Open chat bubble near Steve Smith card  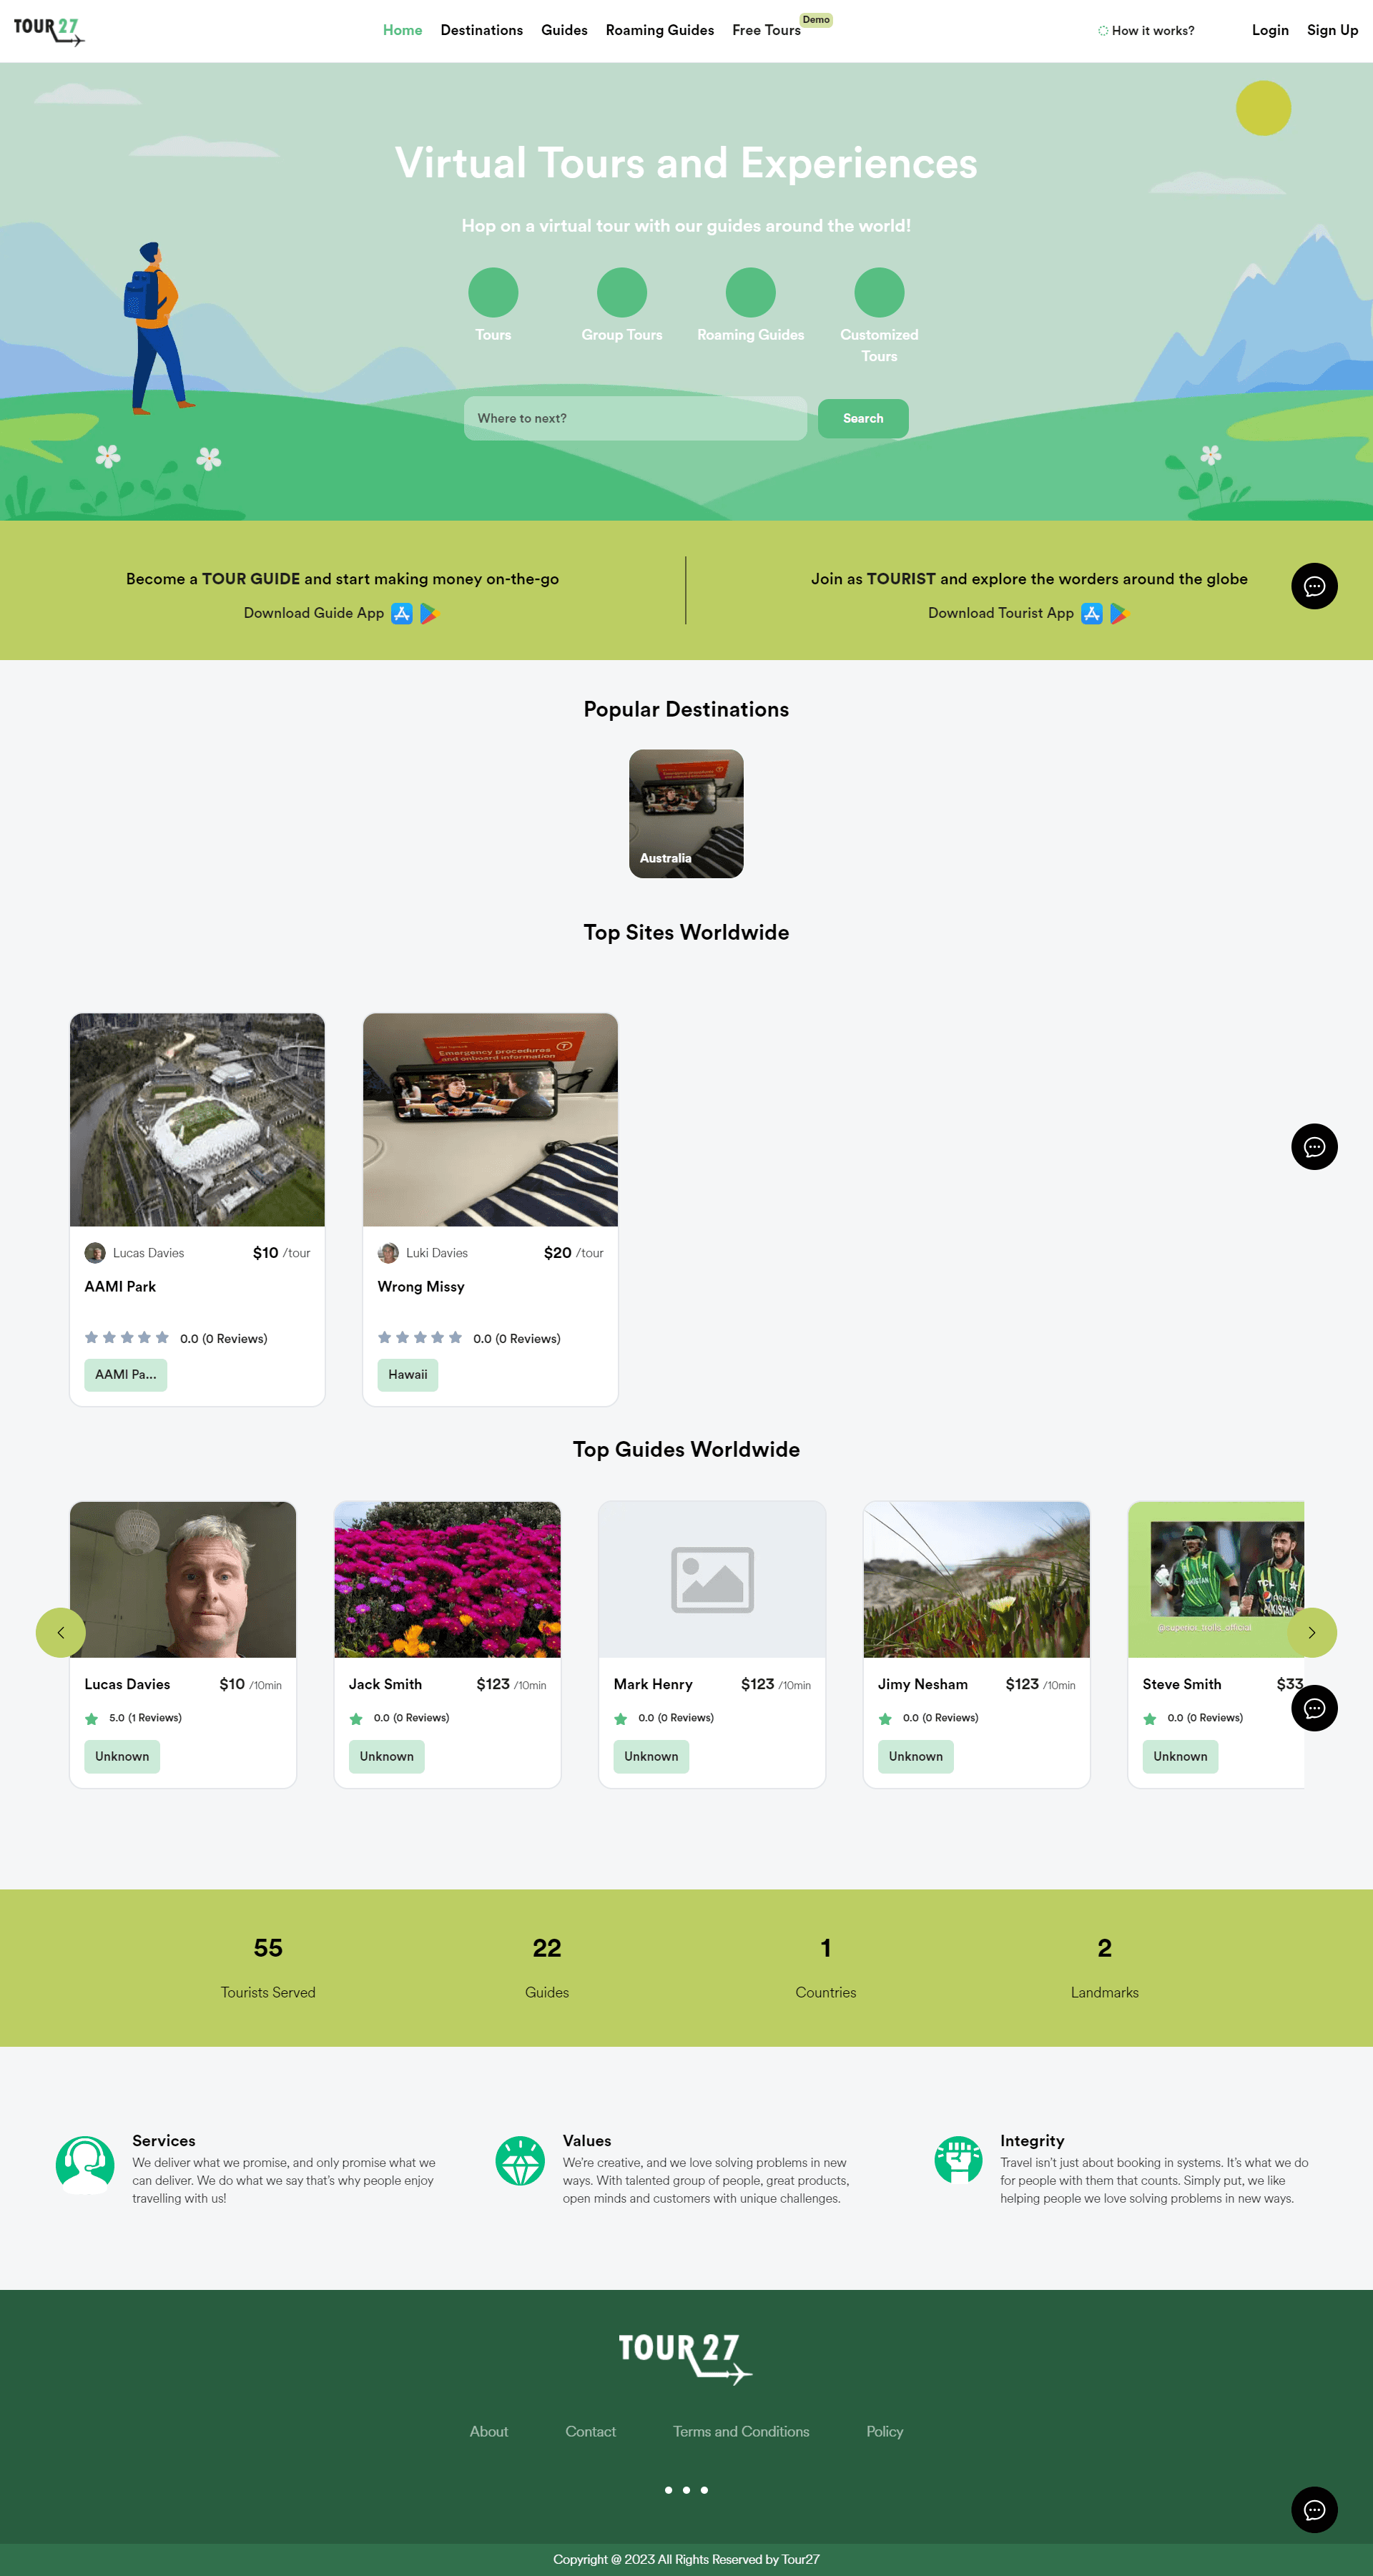[1314, 1708]
